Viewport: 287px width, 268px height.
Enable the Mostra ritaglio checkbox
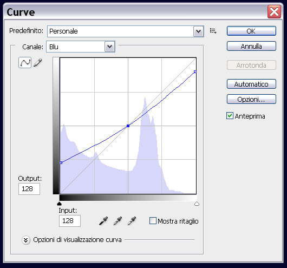point(153,221)
